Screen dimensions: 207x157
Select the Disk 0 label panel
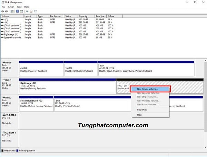(10, 69)
